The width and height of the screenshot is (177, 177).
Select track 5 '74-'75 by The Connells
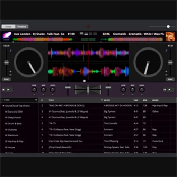(108, 123)
